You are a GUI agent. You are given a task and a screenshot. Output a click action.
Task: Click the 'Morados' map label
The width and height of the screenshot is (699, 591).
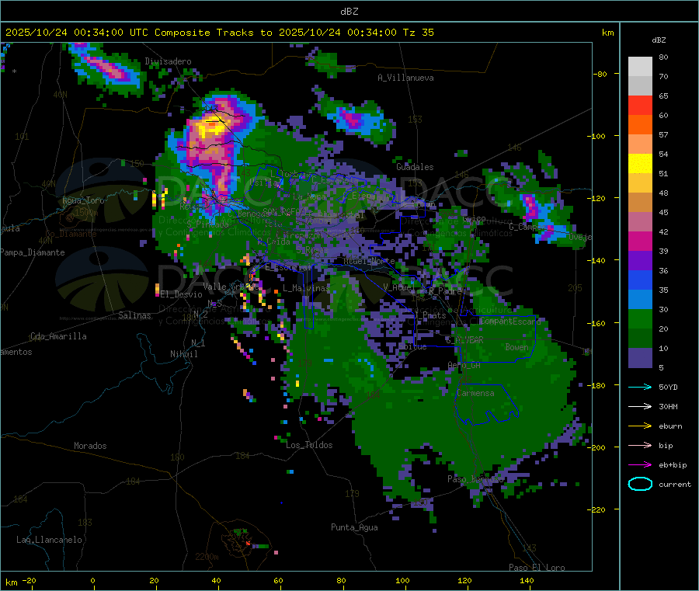click(90, 446)
